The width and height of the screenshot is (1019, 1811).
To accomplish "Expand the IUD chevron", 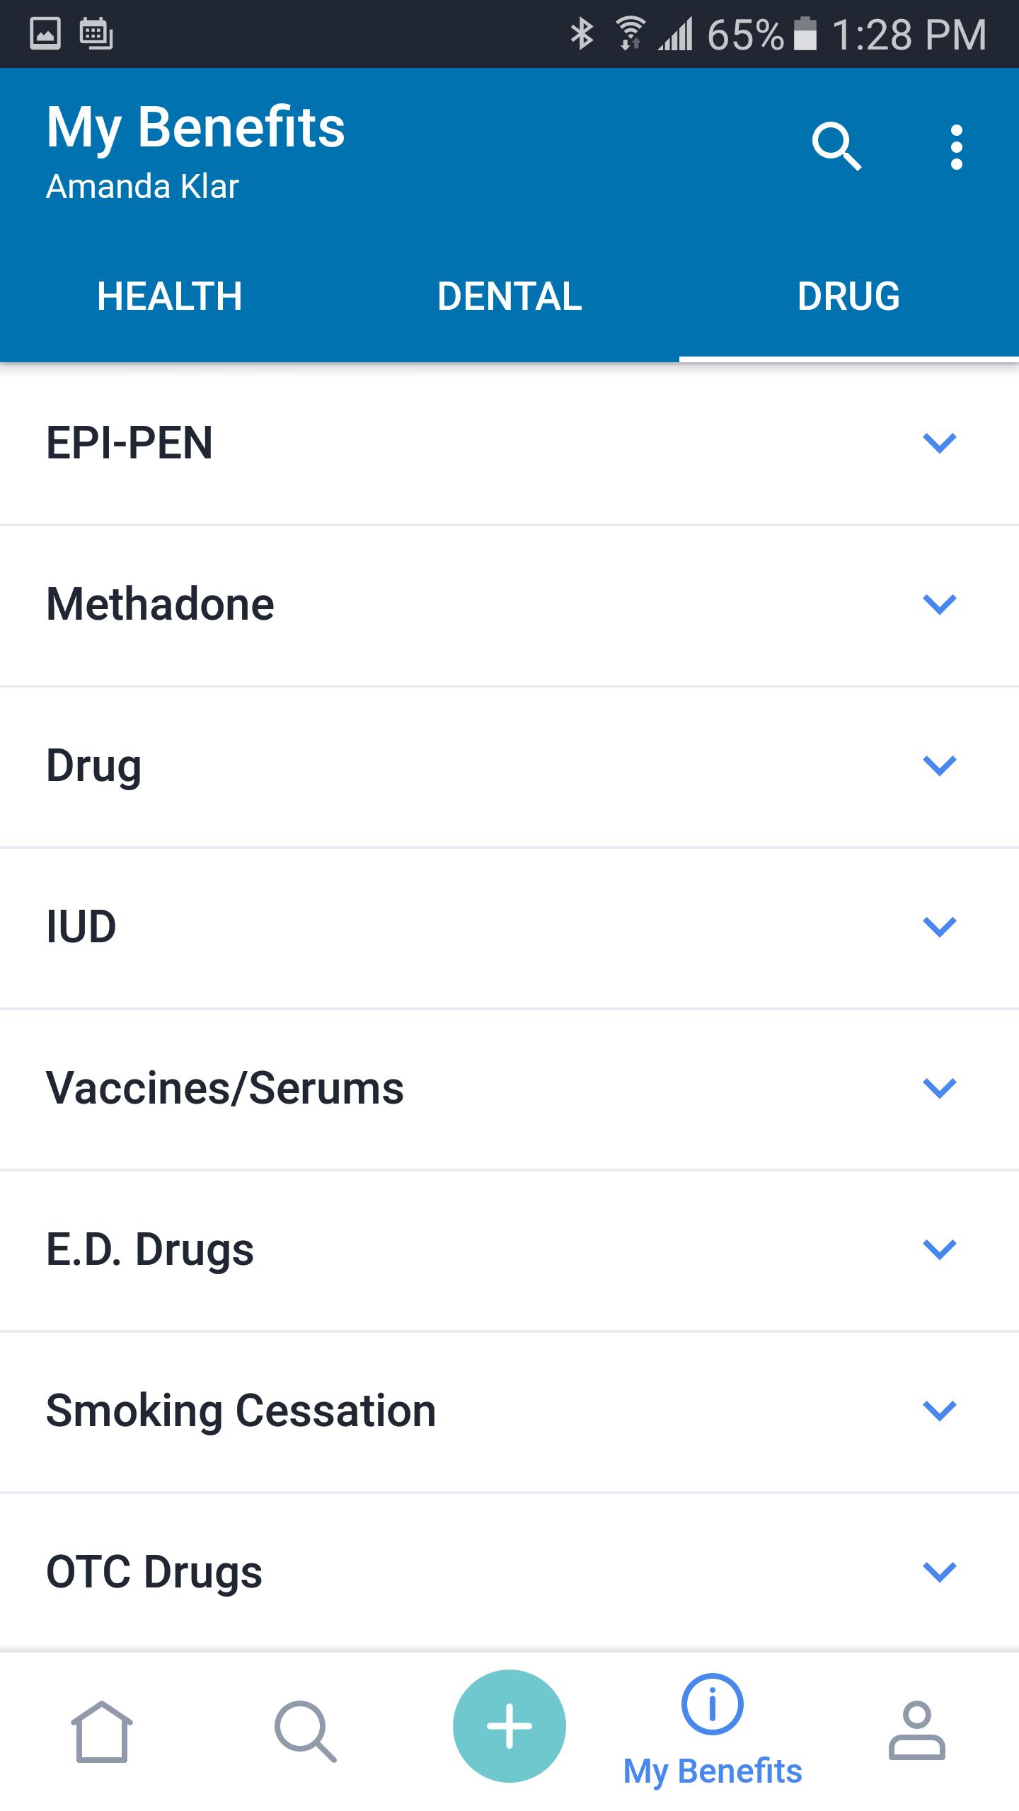I will [940, 927].
